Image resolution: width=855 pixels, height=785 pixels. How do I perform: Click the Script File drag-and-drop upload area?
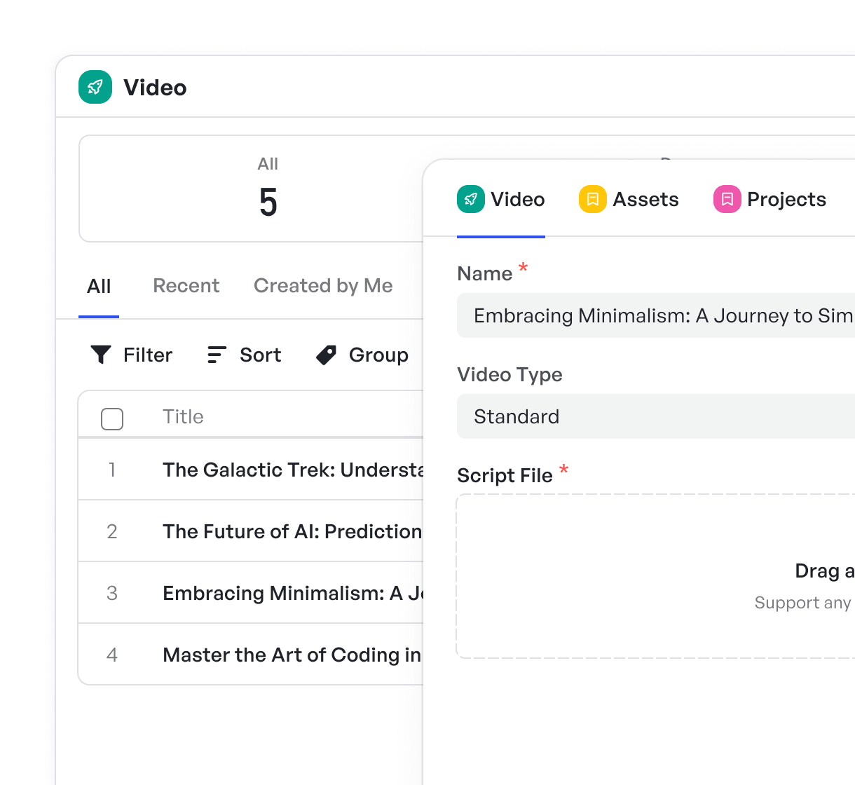pos(656,576)
